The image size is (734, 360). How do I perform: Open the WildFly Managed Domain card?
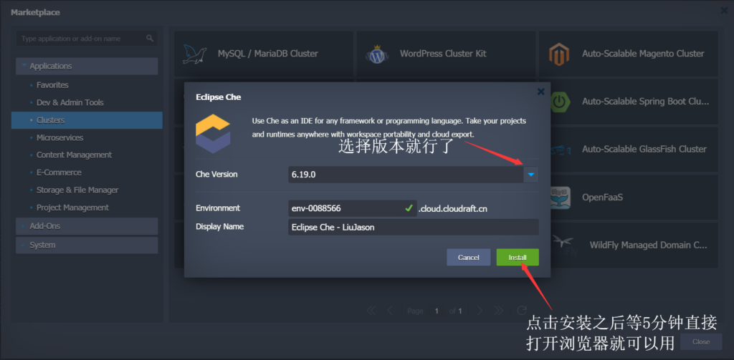coord(628,245)
